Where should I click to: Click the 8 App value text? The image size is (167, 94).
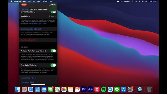[x=51, y=16]
